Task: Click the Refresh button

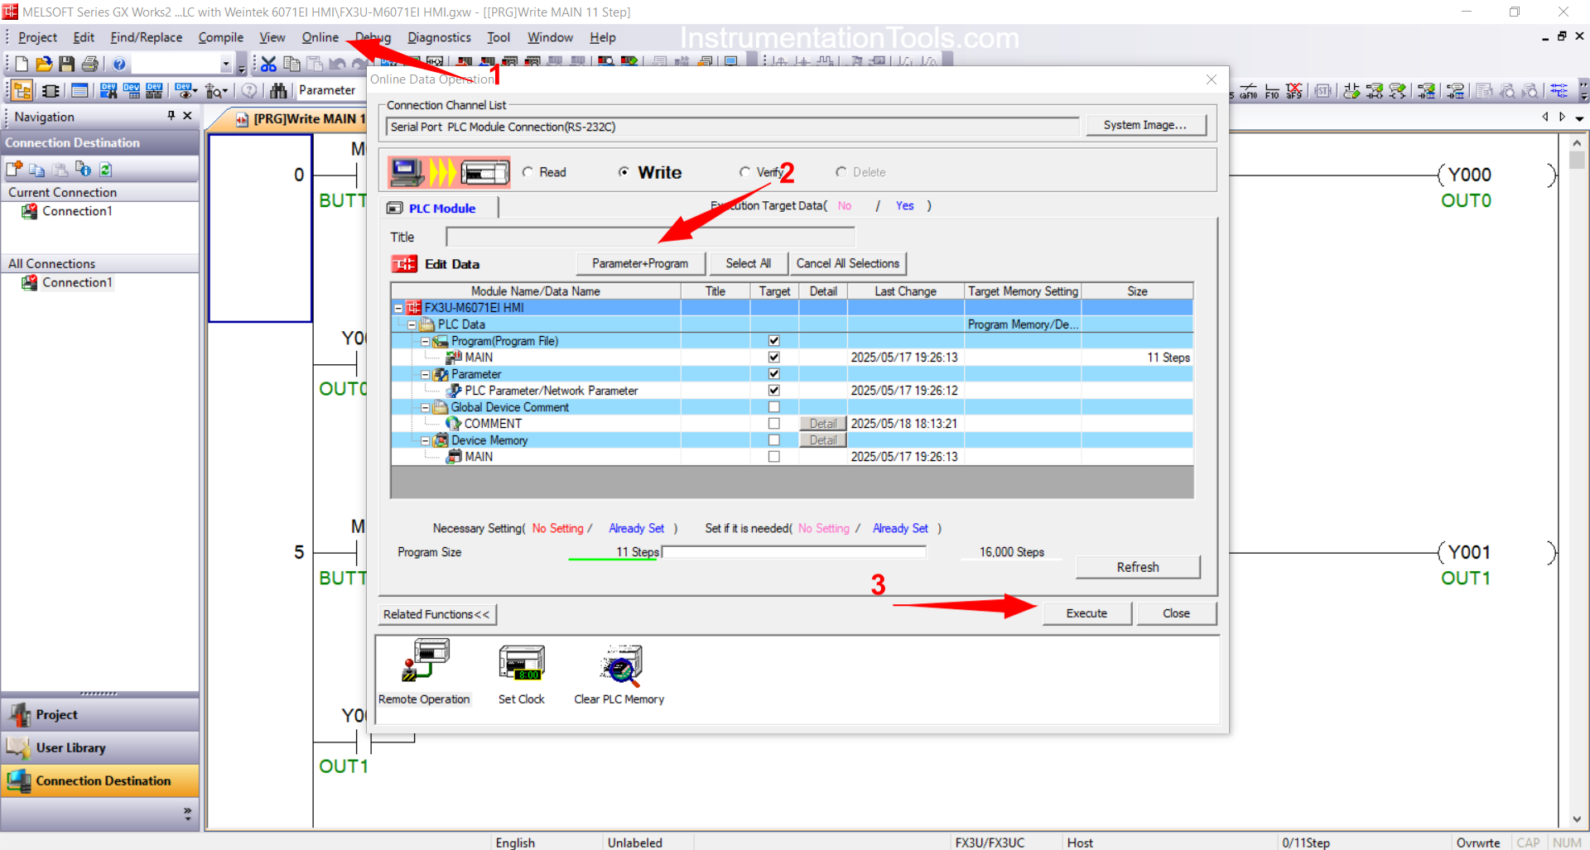Action: pyautogui.click(x=1138, y=567)
